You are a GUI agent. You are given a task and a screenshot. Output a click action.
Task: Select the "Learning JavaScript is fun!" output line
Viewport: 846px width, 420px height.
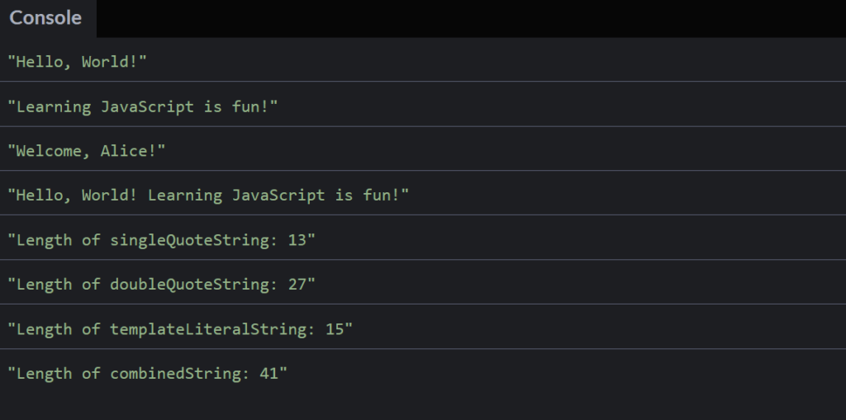(x=142, y=106)
